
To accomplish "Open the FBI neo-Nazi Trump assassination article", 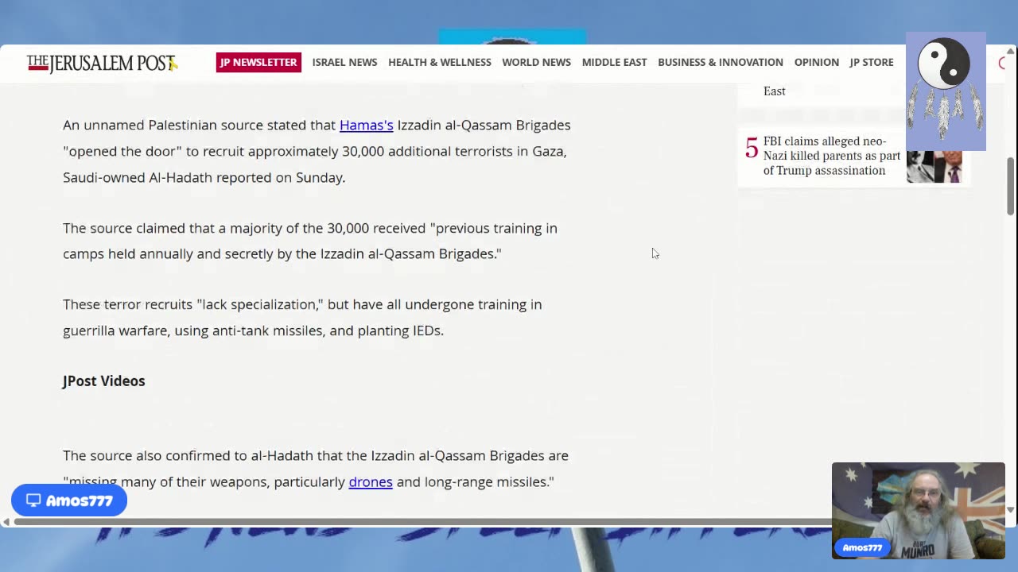I will (x=832, y=156).
